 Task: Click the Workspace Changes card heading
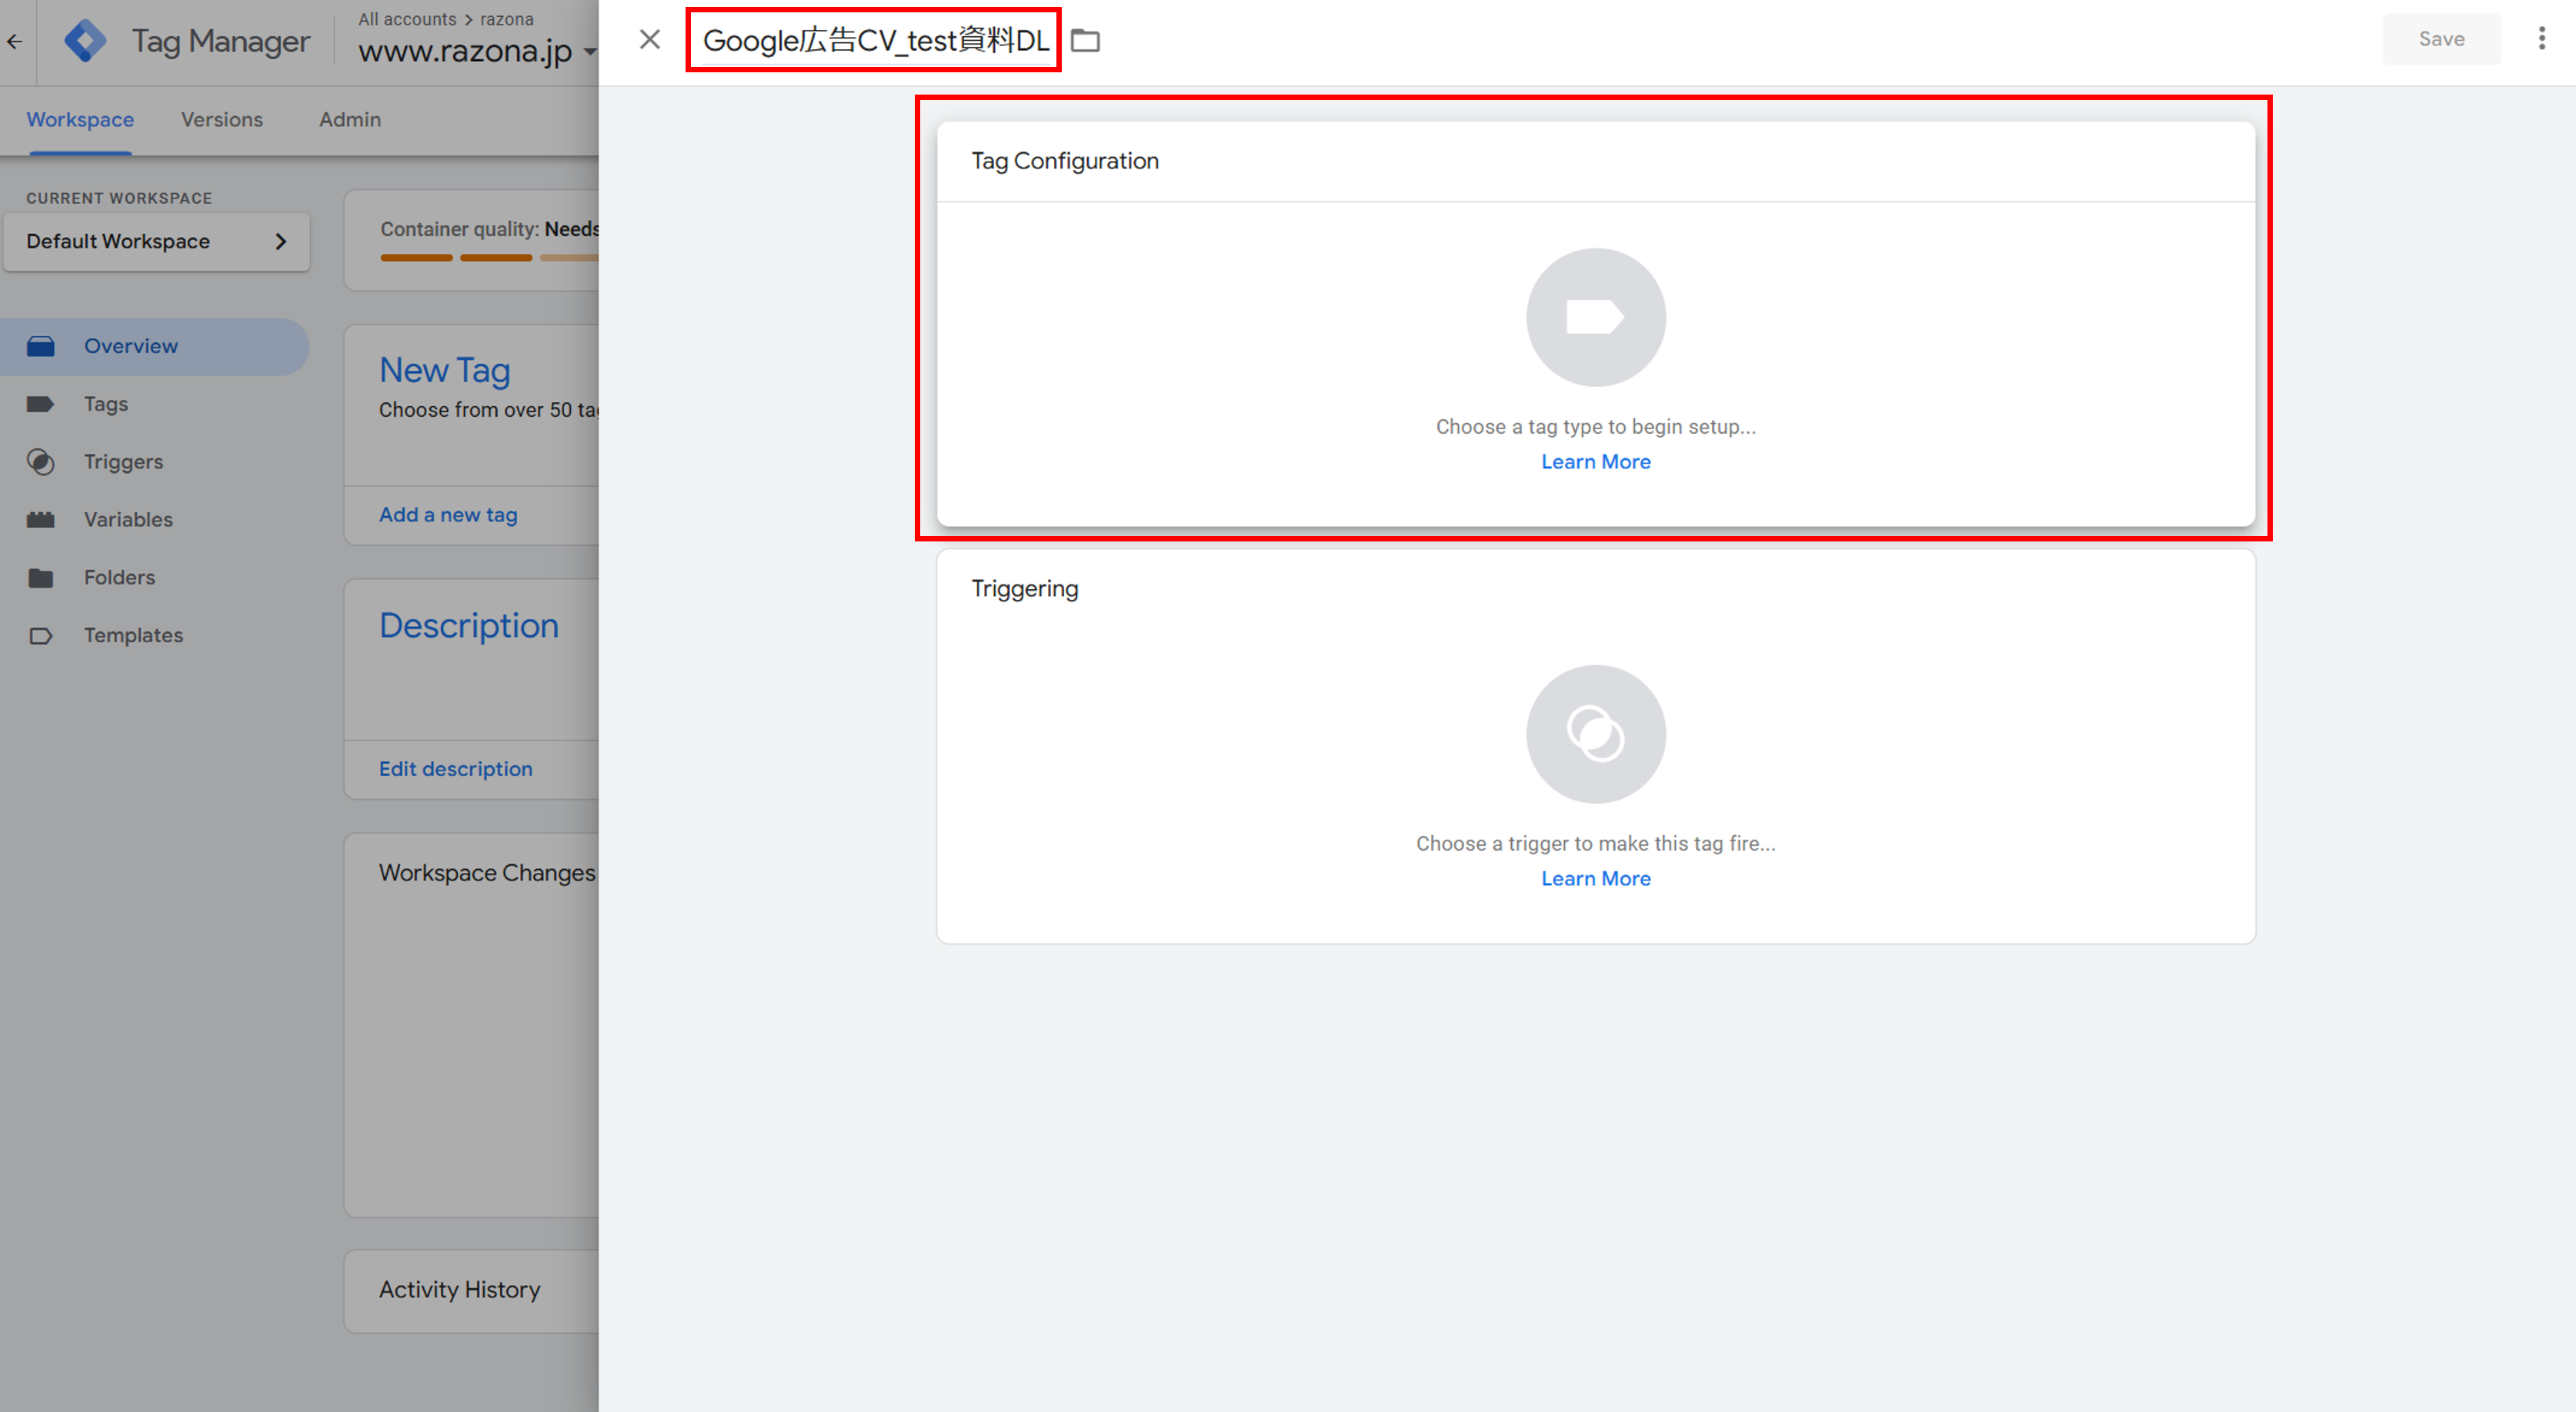click(x=487, y=872)
